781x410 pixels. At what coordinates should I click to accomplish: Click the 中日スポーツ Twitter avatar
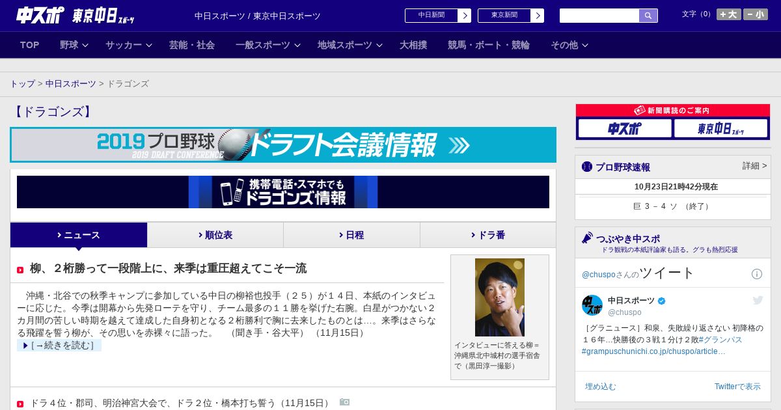[592, 305]
